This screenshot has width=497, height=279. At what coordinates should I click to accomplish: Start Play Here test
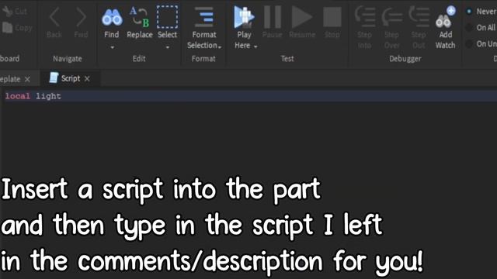(244, 17)
